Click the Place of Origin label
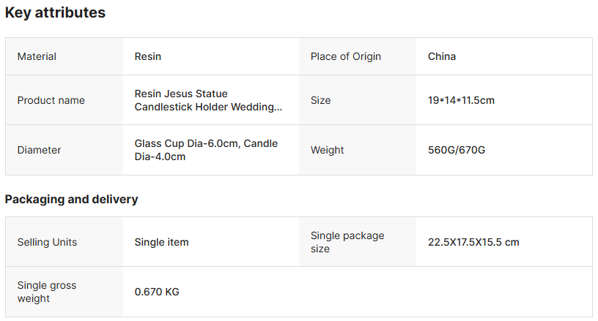Screen dimensions: 598x321 point(345,56)
